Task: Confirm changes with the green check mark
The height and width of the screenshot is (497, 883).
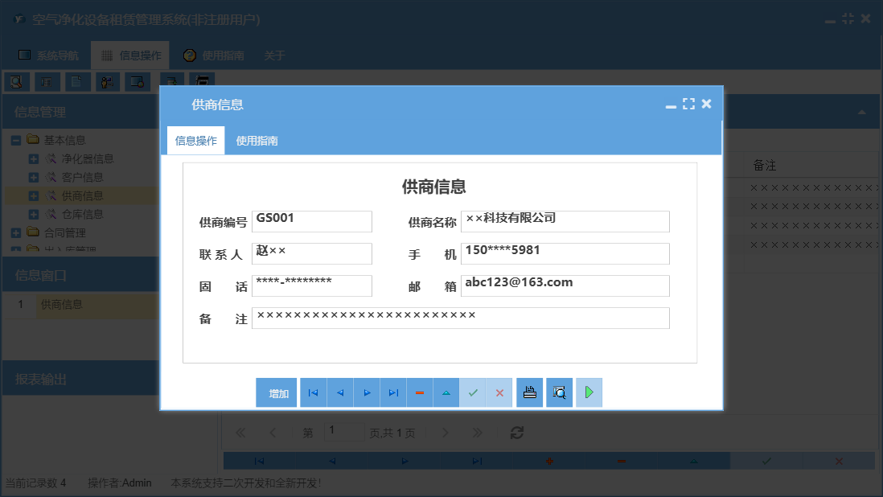Action: (x=473, y=392)
